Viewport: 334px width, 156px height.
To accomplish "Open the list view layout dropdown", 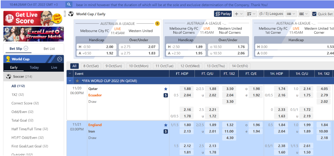I will coord(291,14).
